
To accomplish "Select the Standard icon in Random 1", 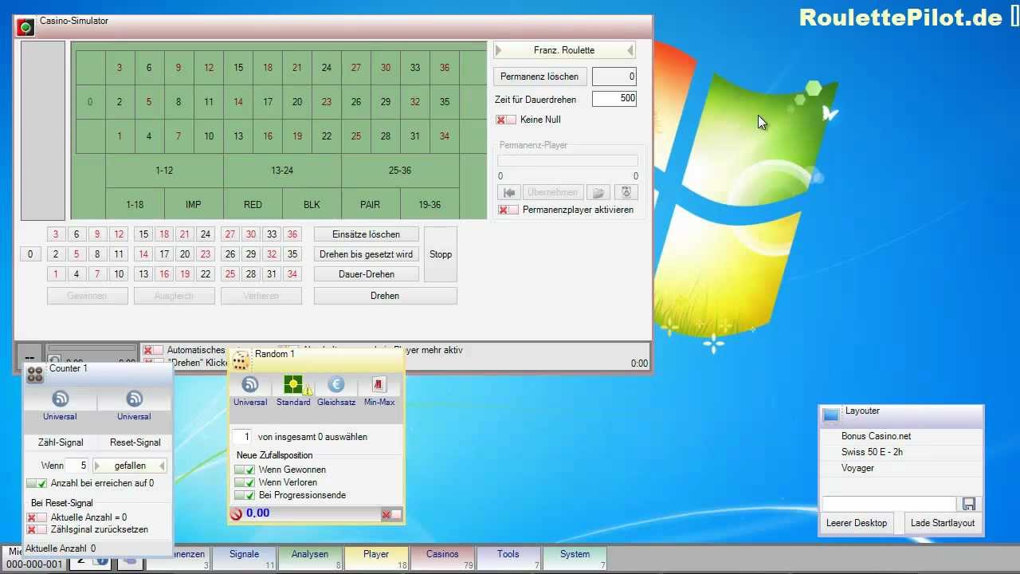I will (293, 385).
